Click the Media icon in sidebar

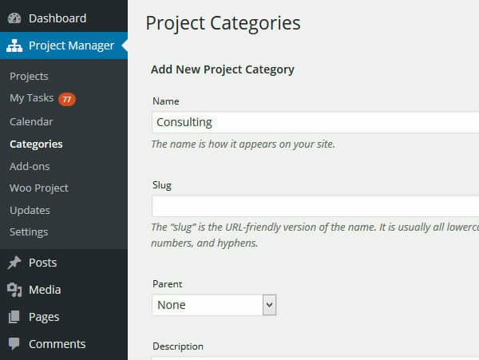14,290
